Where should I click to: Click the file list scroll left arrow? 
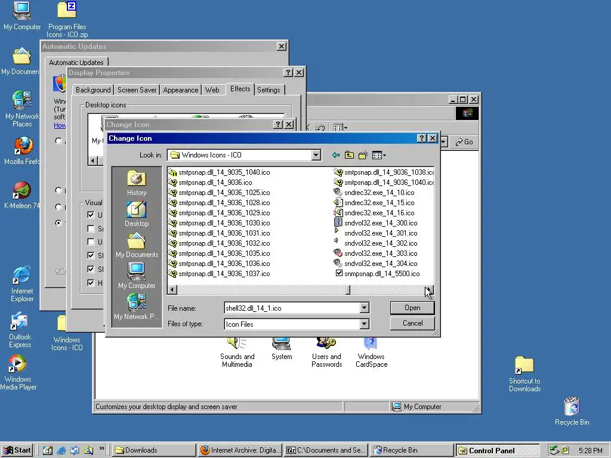pyautogui.click(x=172, y=290)
